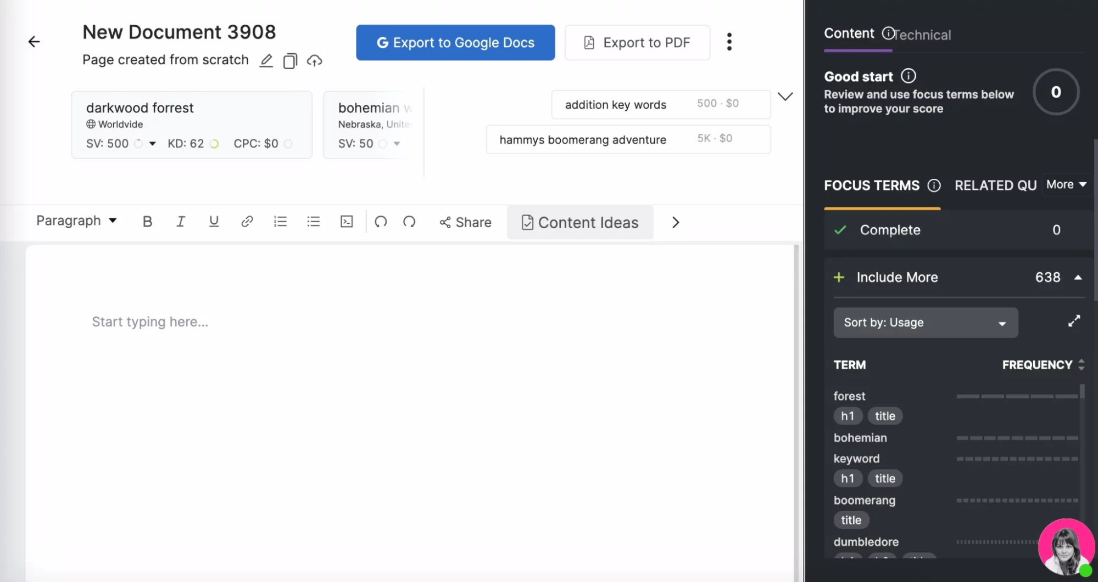This screenshot has width=1098, height=582.
Task: Click the pencil edit title icon
Action: pos(266,60)
